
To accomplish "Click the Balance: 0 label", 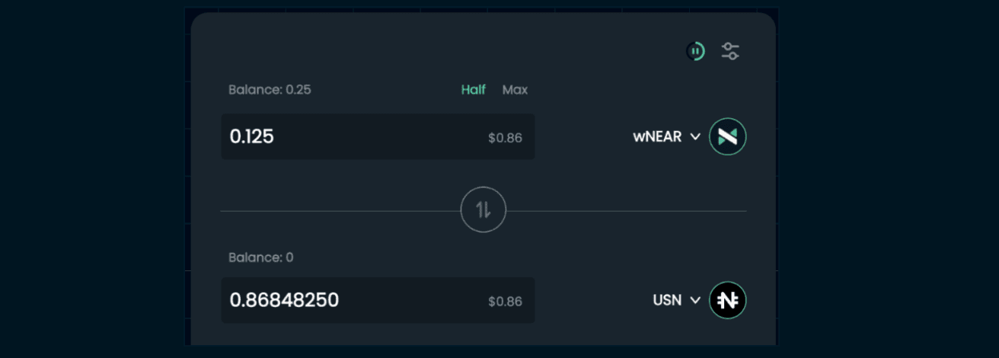I will 260,257.
